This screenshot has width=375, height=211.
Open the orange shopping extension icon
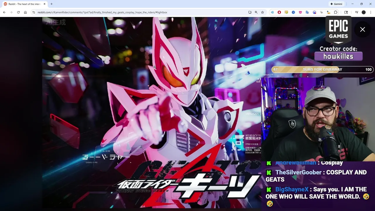pos(328,12)
